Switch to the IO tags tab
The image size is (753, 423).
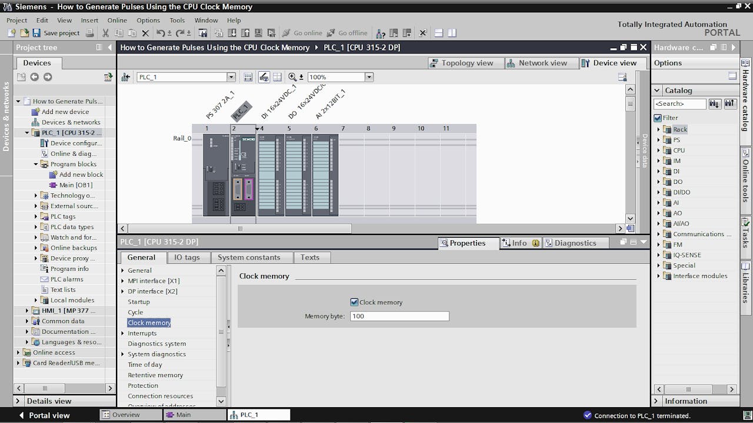tap(186, 257)
